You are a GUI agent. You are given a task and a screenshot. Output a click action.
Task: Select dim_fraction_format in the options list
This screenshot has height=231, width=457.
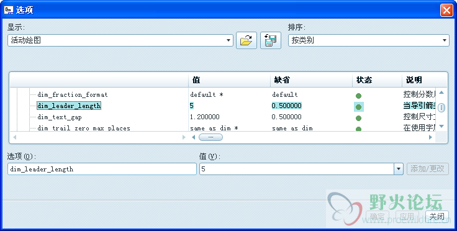pos(73,94)
